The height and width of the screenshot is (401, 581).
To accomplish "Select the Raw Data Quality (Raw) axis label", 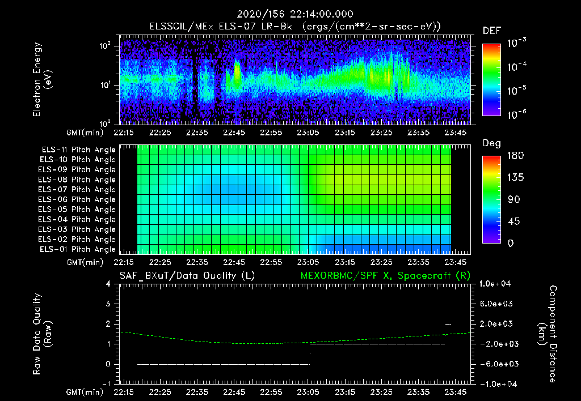I will pyautogui.click(x=42, y=334).
